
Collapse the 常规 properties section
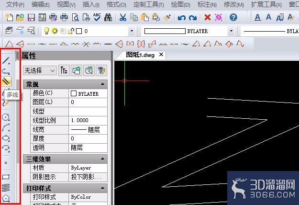(x=102, y=84)
